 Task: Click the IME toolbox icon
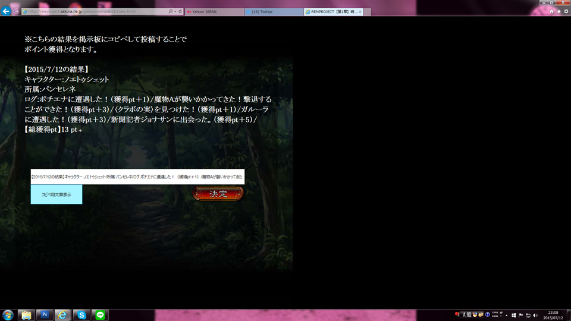481,315
